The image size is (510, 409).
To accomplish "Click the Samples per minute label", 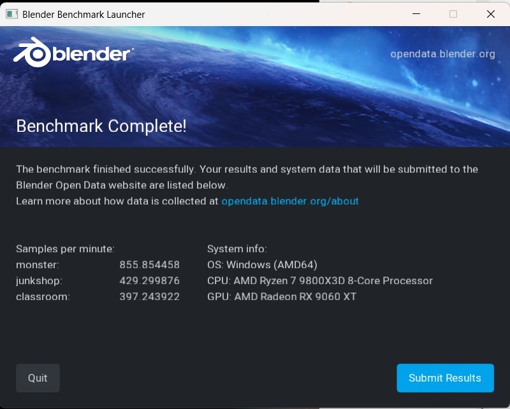I will pos(66,249).
